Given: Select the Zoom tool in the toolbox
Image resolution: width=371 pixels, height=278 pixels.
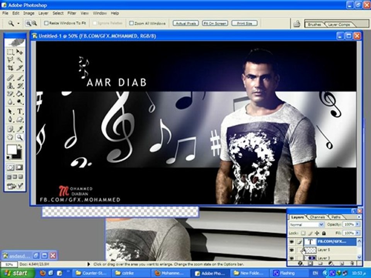Looking at the screenshot, I should (20, 137).
